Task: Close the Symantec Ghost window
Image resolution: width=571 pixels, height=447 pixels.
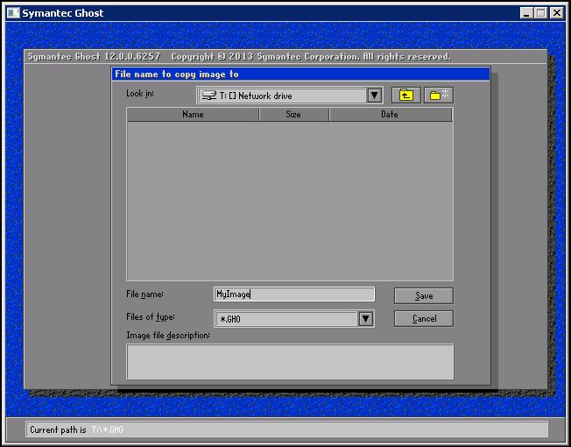Action: tap(557, 13)
